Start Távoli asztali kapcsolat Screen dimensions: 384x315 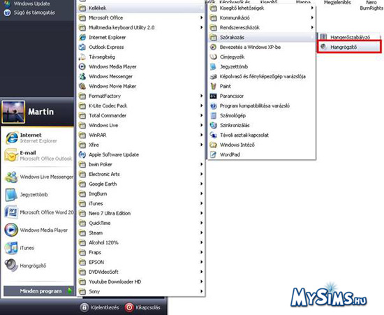[262, 135]
